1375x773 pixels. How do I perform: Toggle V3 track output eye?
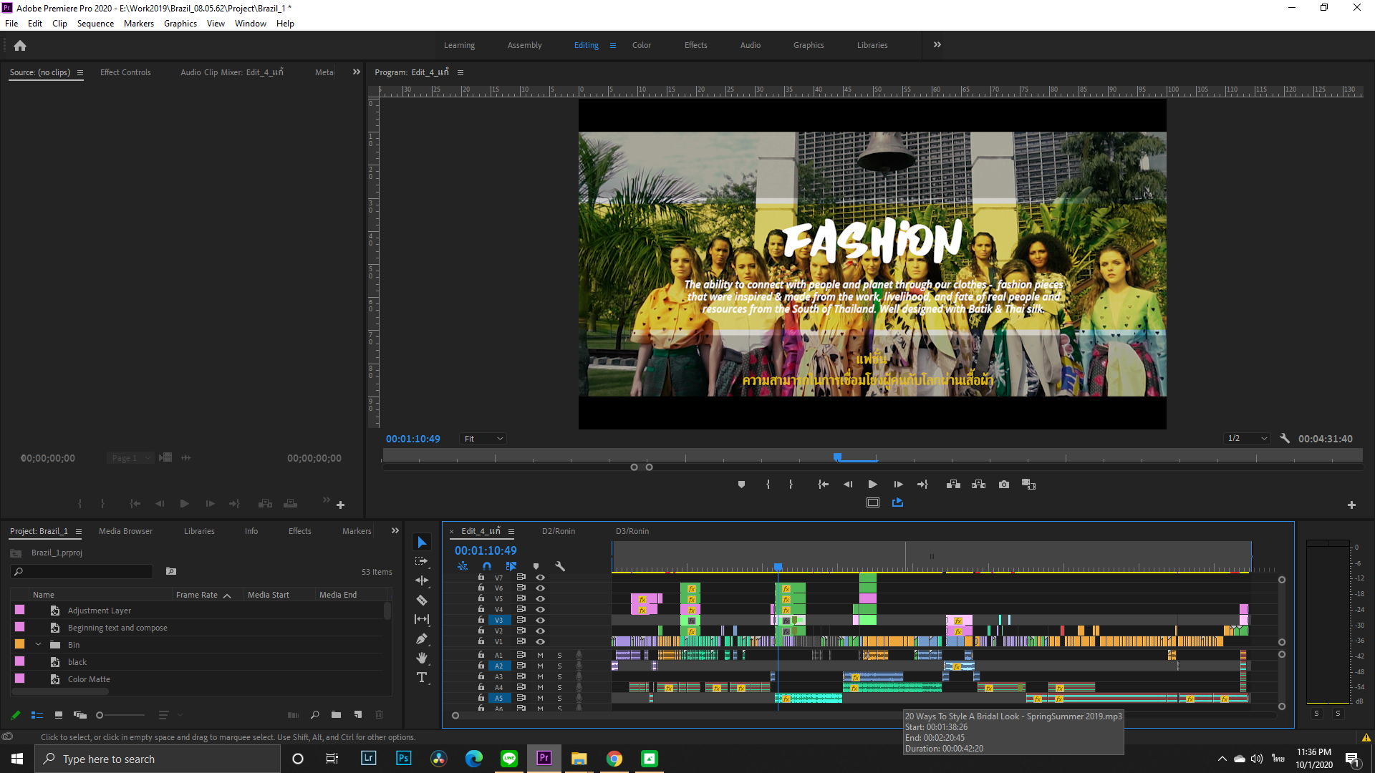point(541,620)
